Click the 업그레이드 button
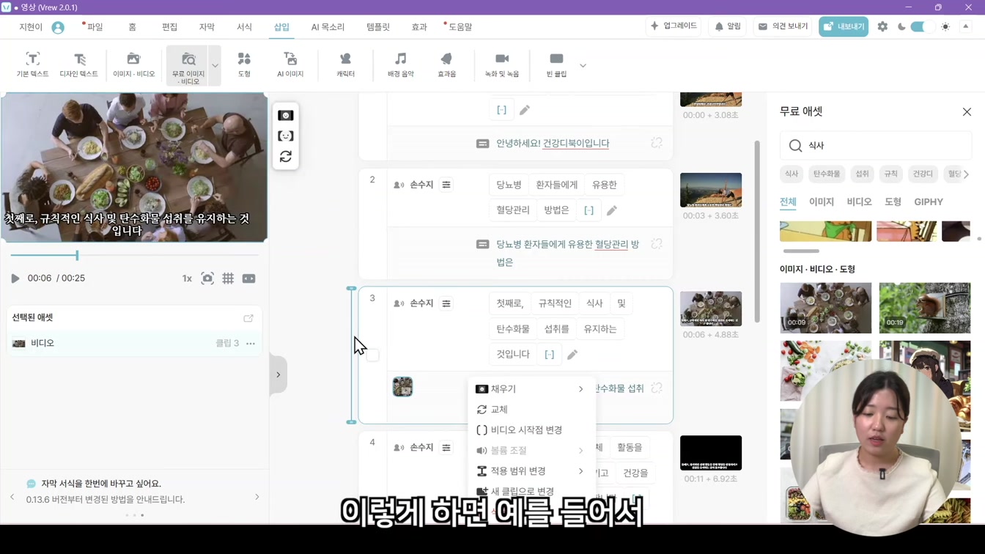 pyautogui.click(x=674, y=26)
